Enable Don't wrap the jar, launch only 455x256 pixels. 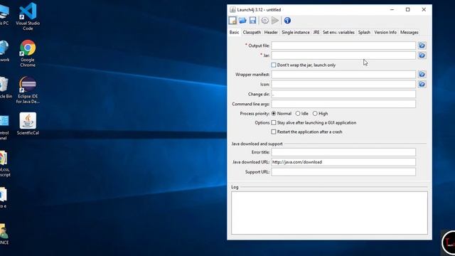tap(274, 65)
